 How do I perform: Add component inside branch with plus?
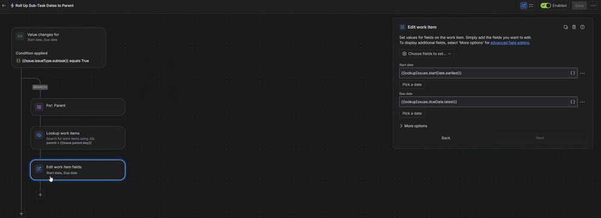(40, 195)
